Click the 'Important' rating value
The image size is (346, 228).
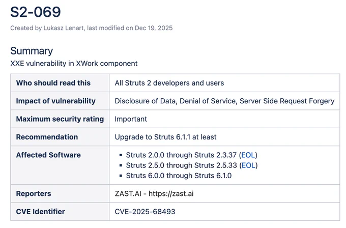click(x=131, y=119)
